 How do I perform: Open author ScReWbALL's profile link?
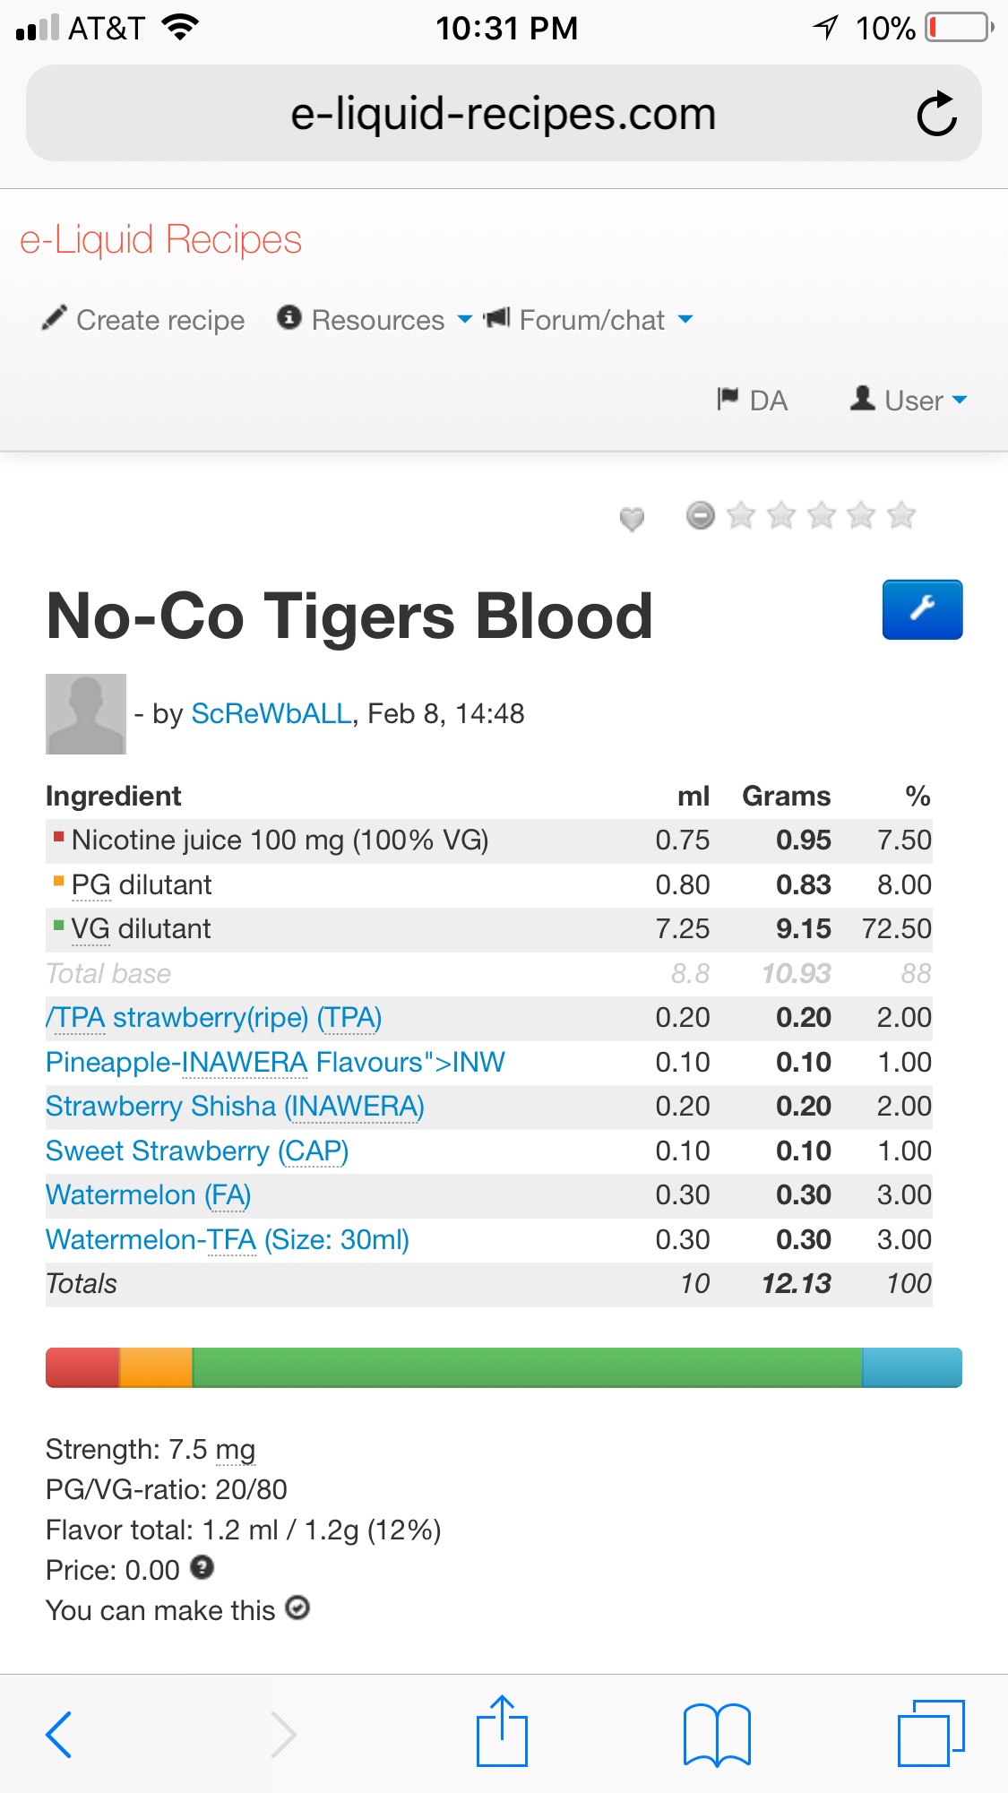[271, 714]
